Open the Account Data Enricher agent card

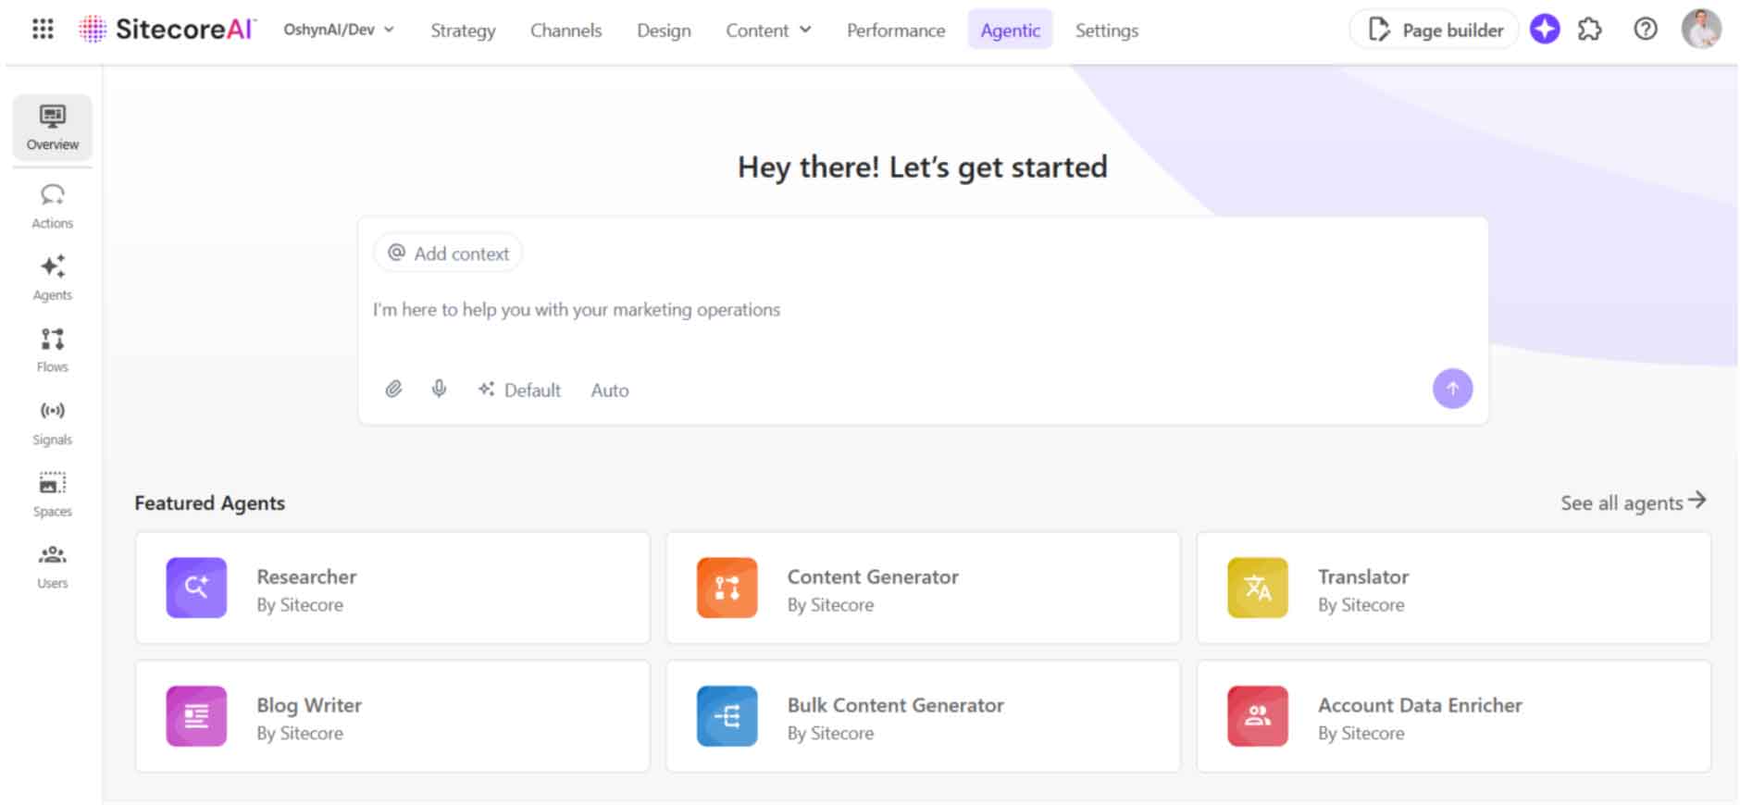point(1453,717)
